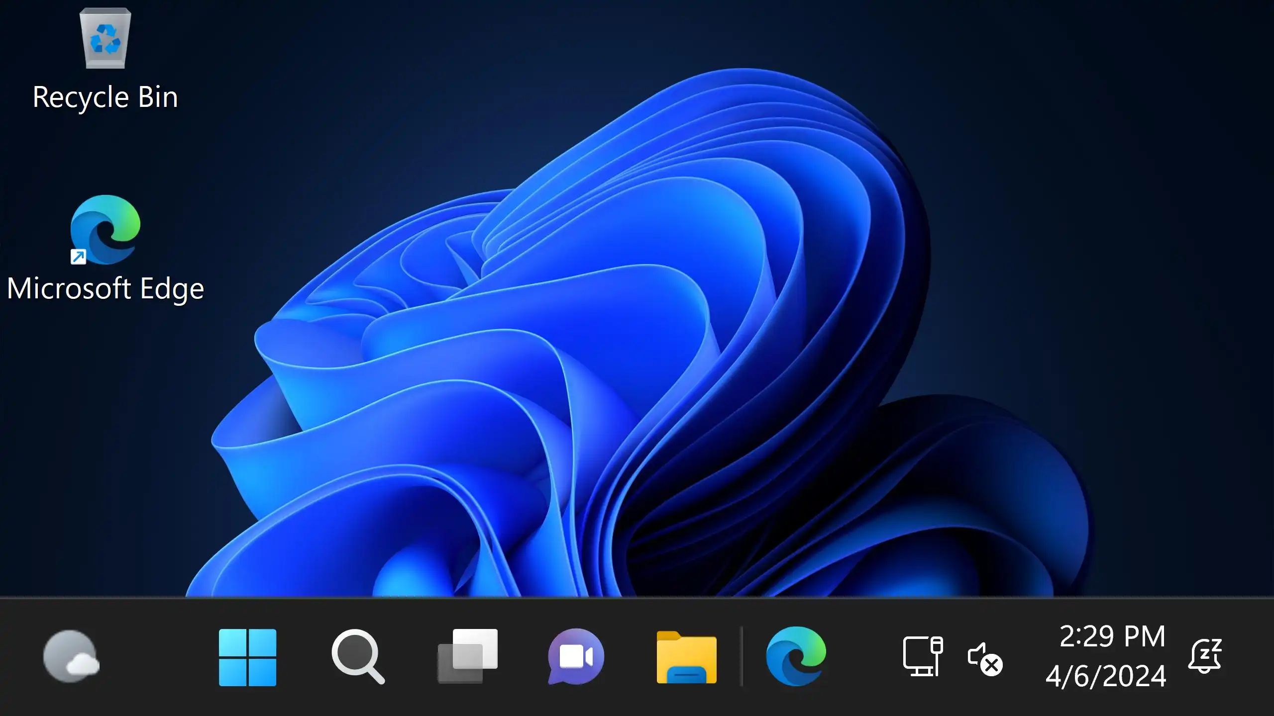This screenshot has height=716, width=1274.
Task: Select the Microsoft Edge desktop shortcut icon
Action: [x=105, y=229]
